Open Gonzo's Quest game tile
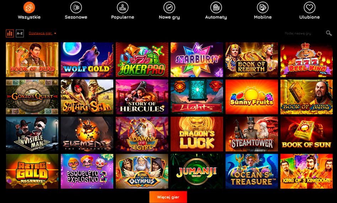The image size is (337, 203). (x=32, y=97)
